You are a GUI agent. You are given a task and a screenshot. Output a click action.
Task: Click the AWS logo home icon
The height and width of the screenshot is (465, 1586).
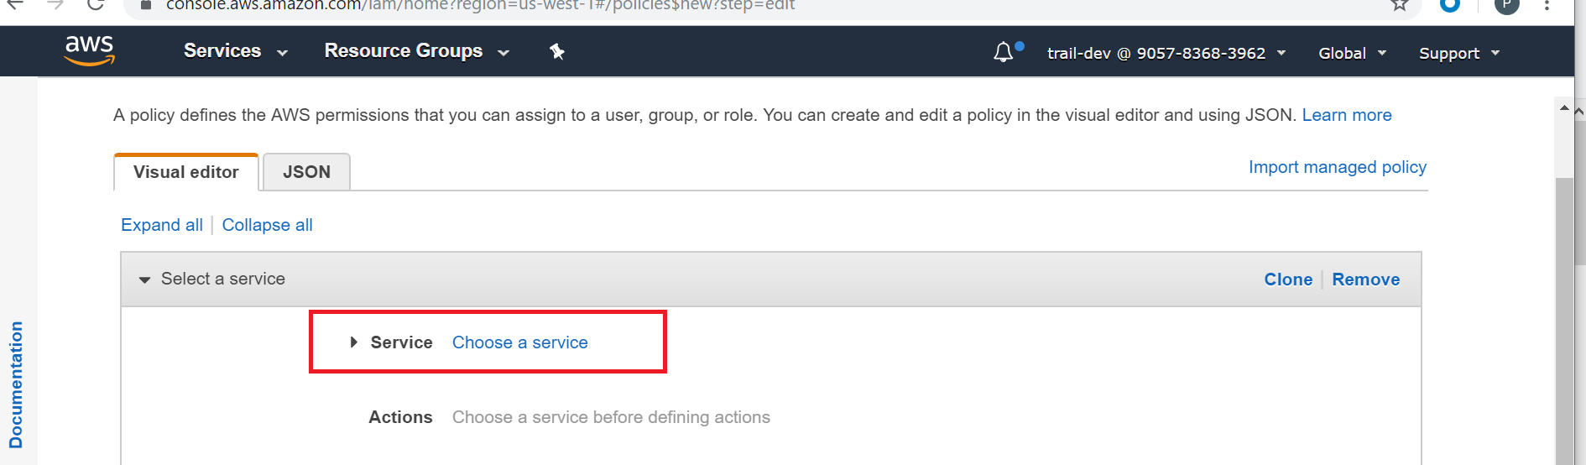pos(89,50)
